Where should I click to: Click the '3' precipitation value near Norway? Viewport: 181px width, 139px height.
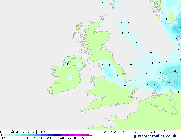tap(174, 28)
